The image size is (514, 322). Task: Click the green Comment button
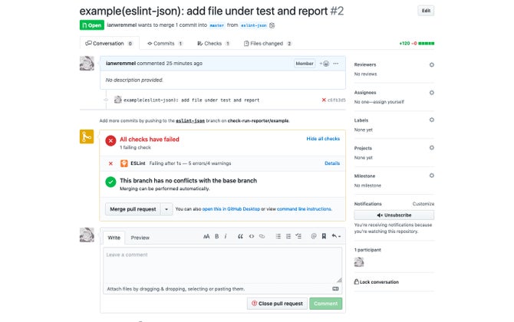[325, 304]
